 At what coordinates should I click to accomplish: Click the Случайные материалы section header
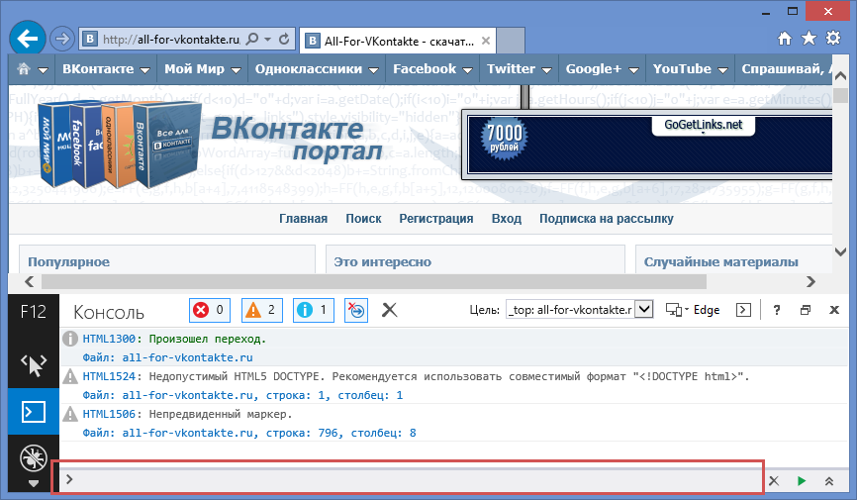(720, 262)
